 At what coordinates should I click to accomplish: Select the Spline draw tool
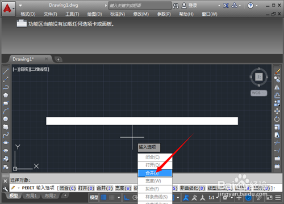pyautogui.click(x=6, y=135)
